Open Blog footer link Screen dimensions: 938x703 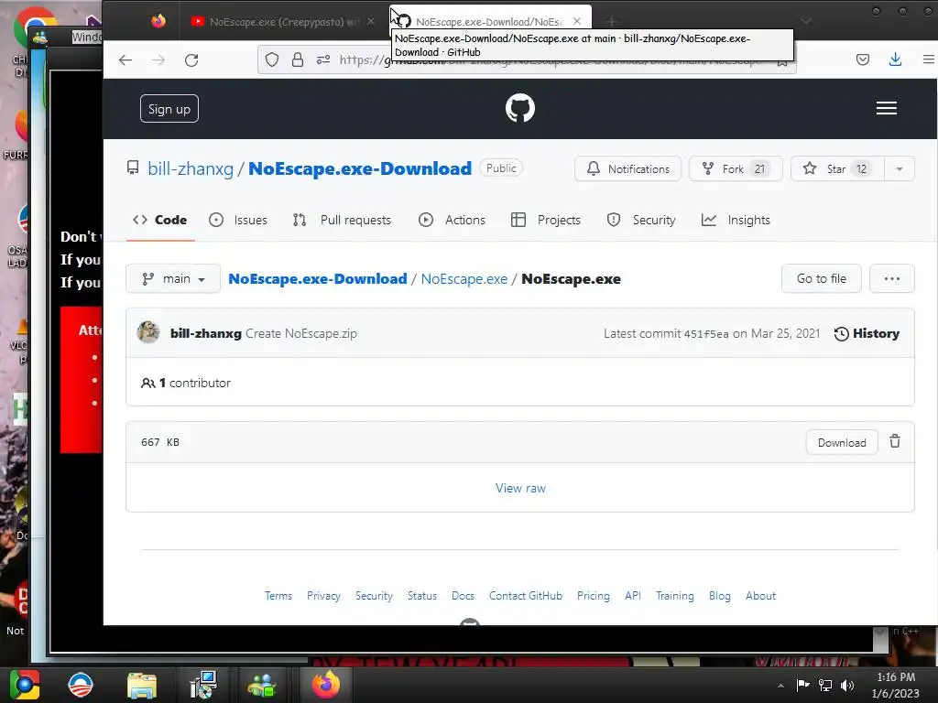coord(720,595)
